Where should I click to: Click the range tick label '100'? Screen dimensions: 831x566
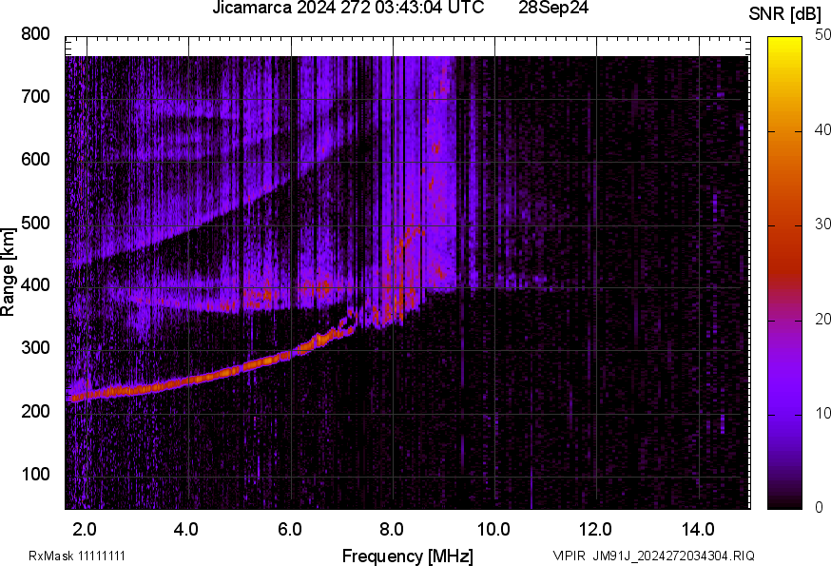click(x=35, y=474)
